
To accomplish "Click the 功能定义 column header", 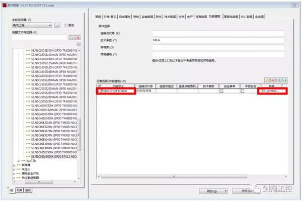I will click(118, 86).
